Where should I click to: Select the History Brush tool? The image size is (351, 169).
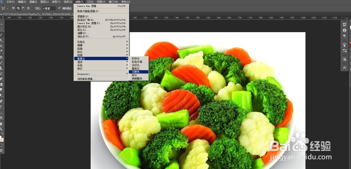1,73
